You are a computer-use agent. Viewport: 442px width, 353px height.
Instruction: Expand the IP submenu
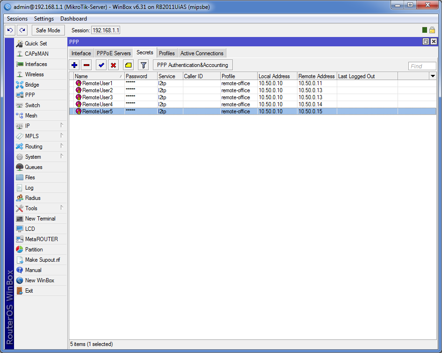pyautogui.click(x=41, y=125)
